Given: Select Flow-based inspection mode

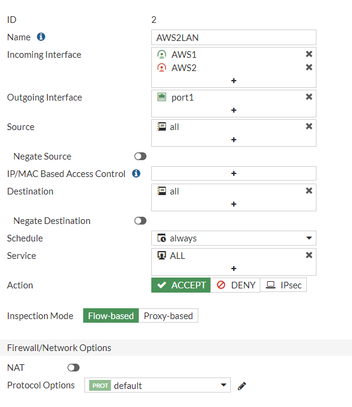Looking at the screenshot, I should 111,315.
